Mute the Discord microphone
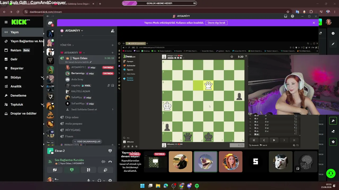Screen dimensions: 339x190 click(89, 180)
